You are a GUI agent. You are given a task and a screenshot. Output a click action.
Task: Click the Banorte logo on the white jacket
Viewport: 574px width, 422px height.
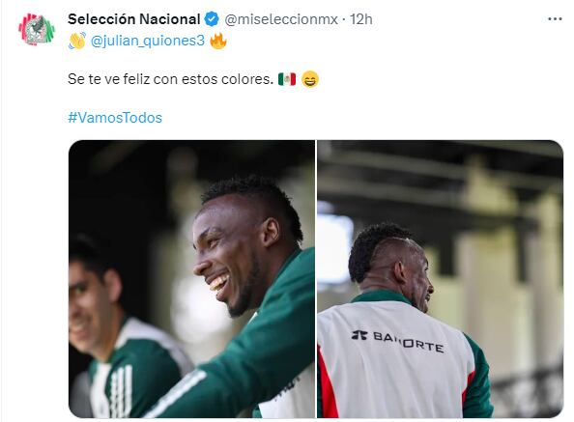click(398, 341)
